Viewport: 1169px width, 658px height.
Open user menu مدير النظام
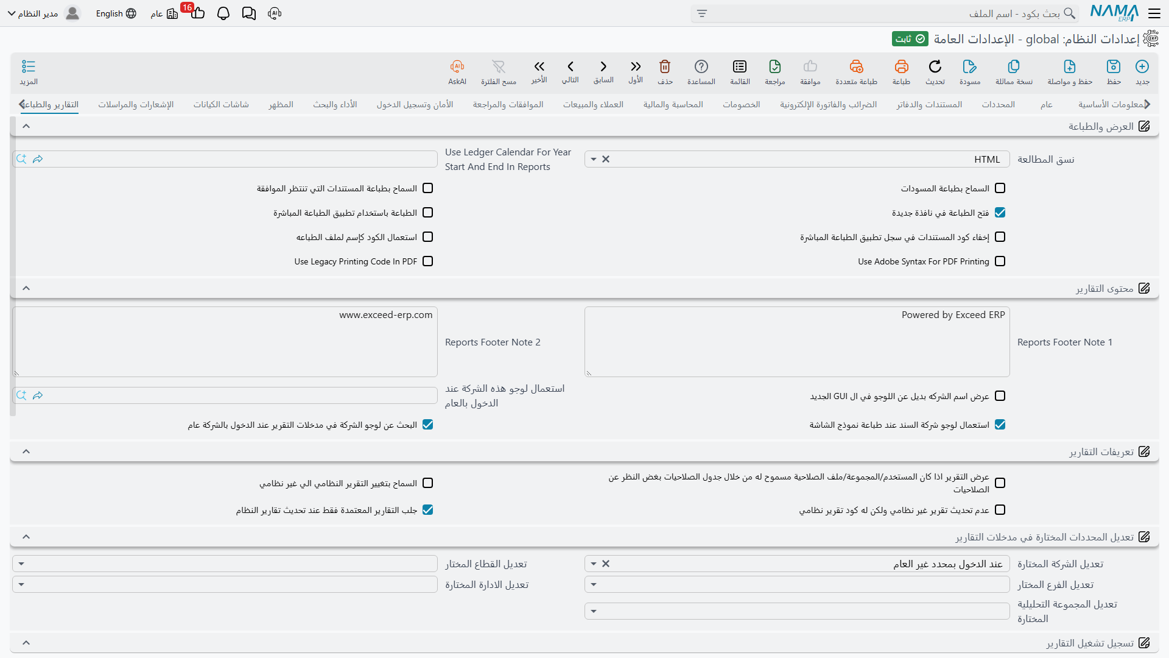point(44,13)
